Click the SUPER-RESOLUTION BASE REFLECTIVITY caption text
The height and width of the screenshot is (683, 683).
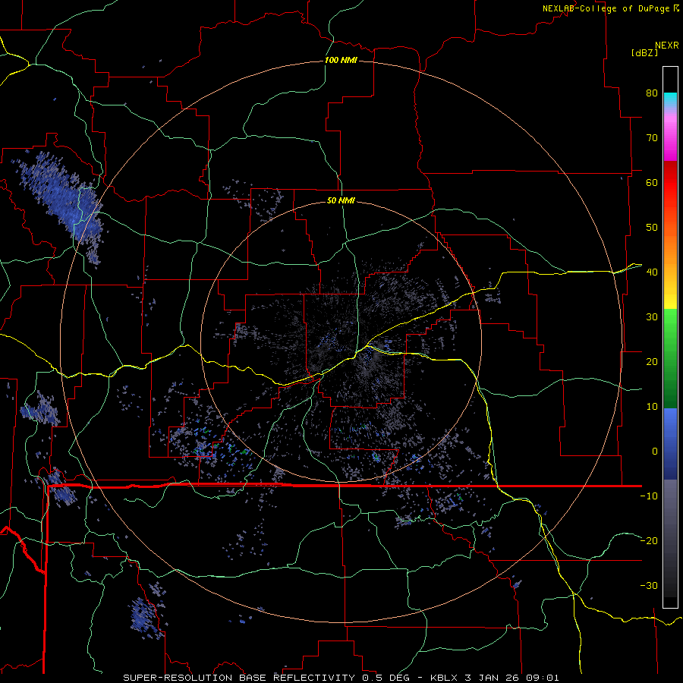239,678
